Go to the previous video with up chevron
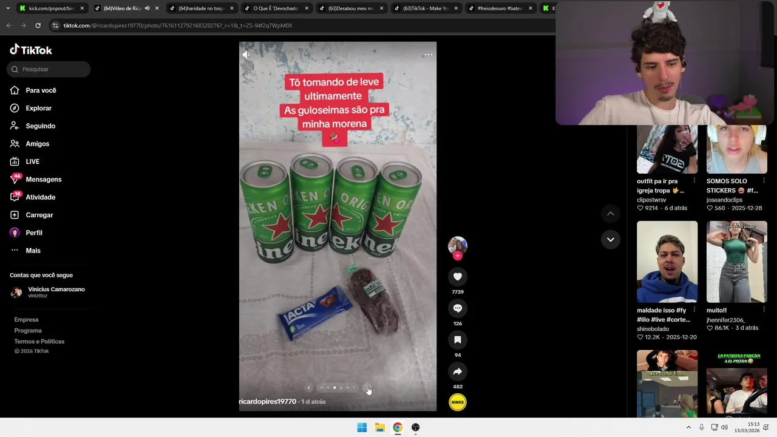 (611, 214)
